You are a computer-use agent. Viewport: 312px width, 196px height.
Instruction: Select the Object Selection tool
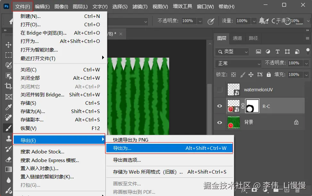tap(8, 76)
